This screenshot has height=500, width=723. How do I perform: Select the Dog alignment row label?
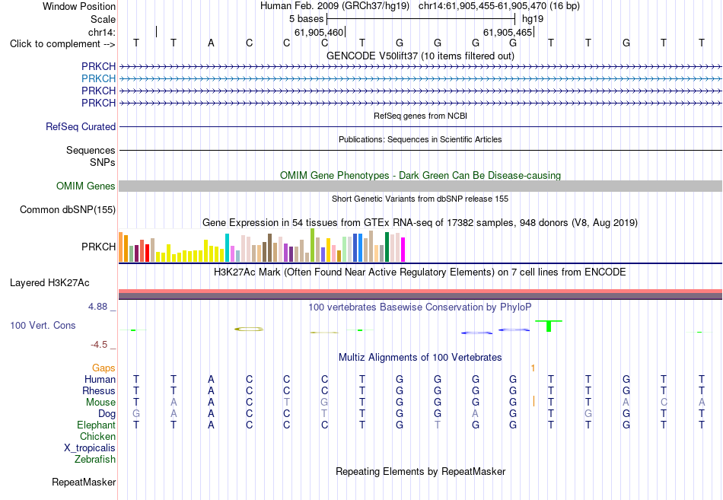[x=107, y=414]
